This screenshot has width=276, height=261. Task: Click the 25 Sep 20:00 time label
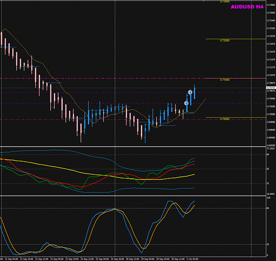(117, 259)
